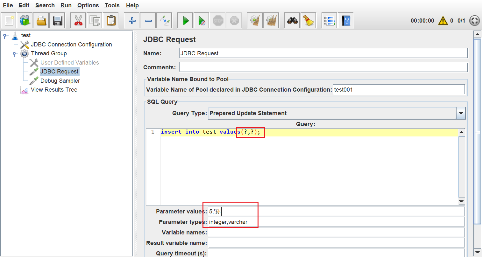Open the Templates icon
The width and height of the screenshot is (482, 257).
coord(25,21)
